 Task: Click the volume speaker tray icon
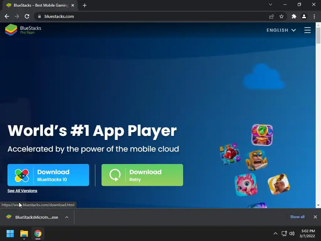coord(292,233)
